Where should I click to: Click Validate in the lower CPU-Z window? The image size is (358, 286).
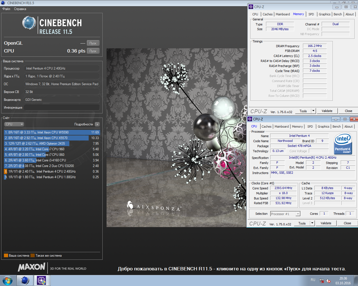[x=326, y=223]
